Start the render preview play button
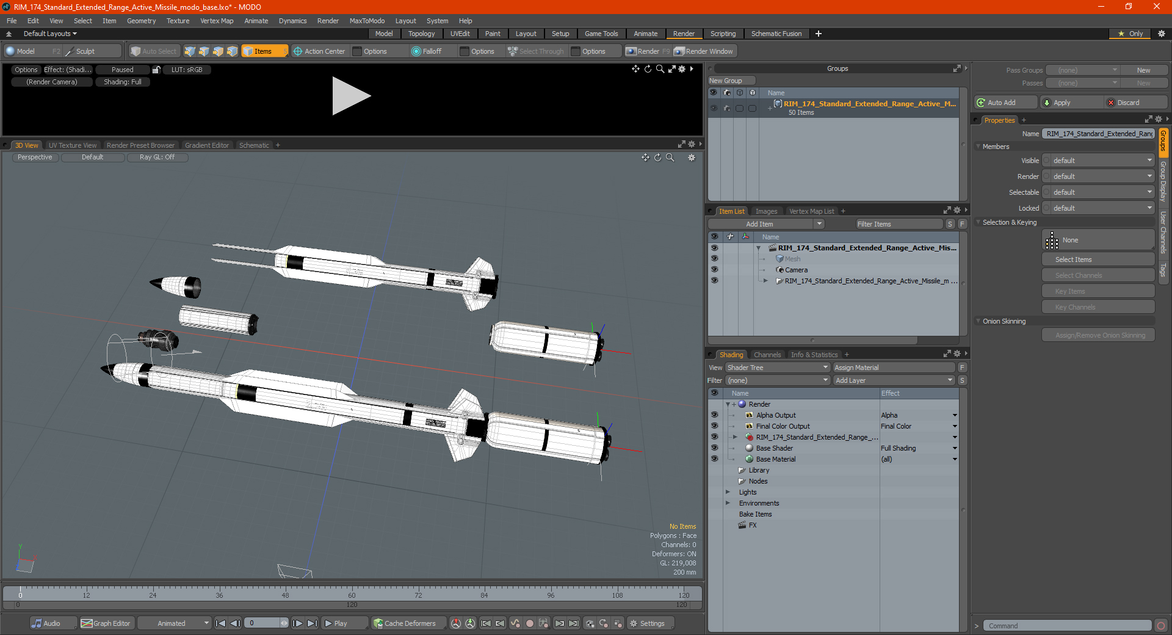The height and width of the screenshot is (635, 1172). pyautogui.click(x=351, y=96)
